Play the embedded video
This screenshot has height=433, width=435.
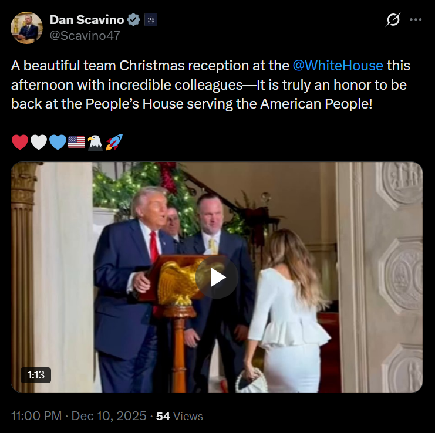click(217, 277)
